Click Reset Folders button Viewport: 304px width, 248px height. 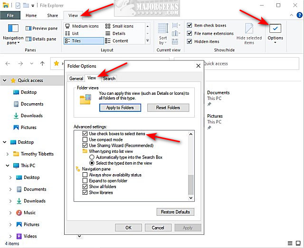coord(168,108)
